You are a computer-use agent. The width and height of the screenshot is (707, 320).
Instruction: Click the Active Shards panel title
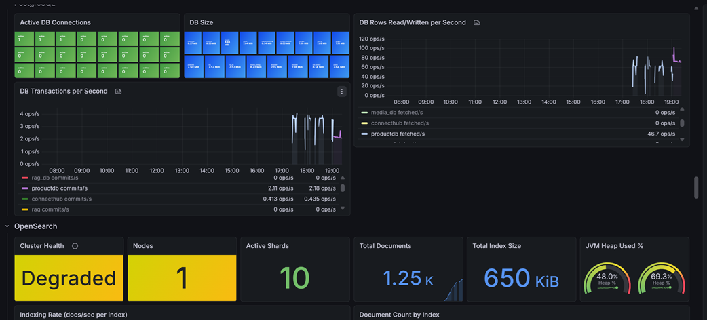[267, 246]
